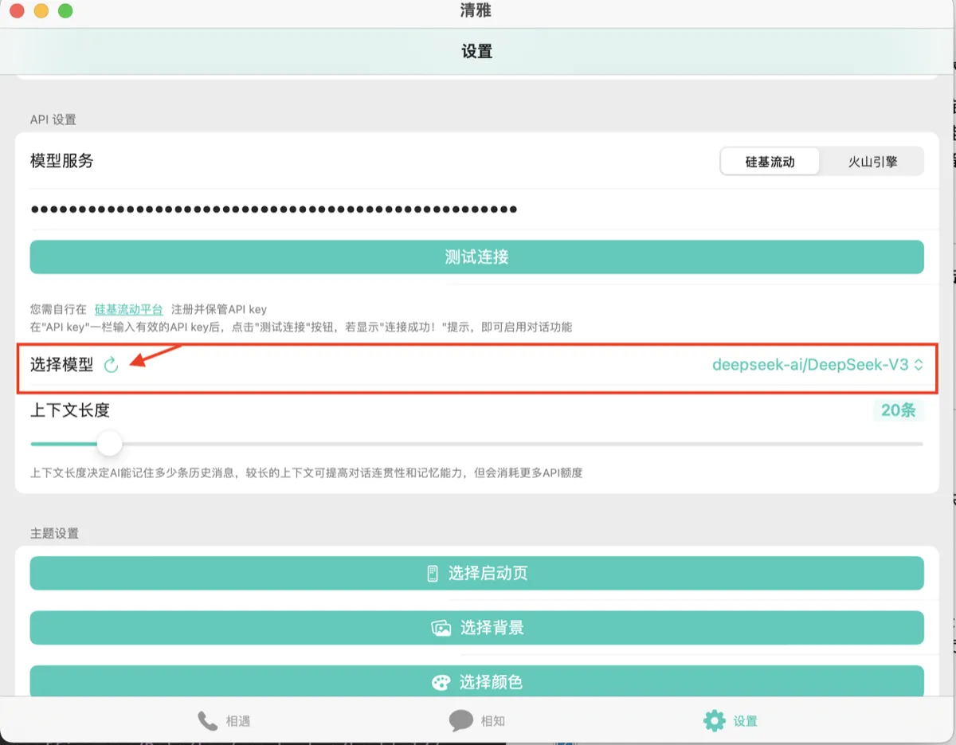Viewport: 956px width, 745px height.
Task: Click picture icon on 选择背景 button
Action: 441,628
